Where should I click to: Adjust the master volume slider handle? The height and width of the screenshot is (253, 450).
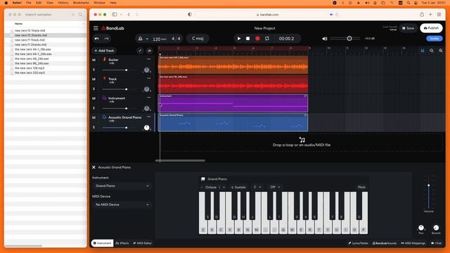click(349, 39)
